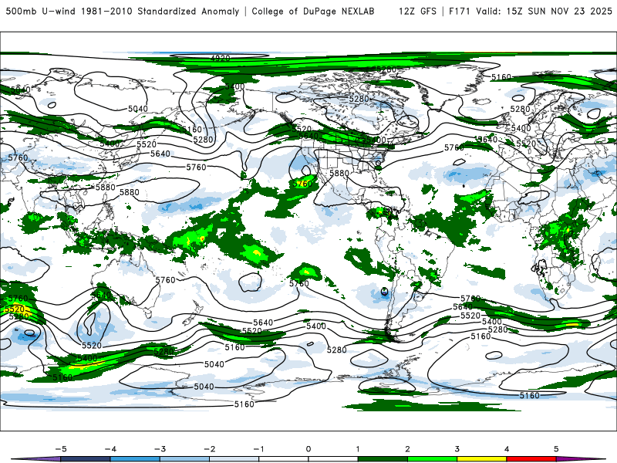Click the colorbar tick label 2
617x463 pixels.
click(407, 449)
